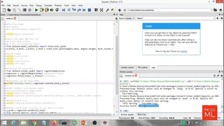
Task: Switch to File explorer tab
Action: click(x=143, y=68)
